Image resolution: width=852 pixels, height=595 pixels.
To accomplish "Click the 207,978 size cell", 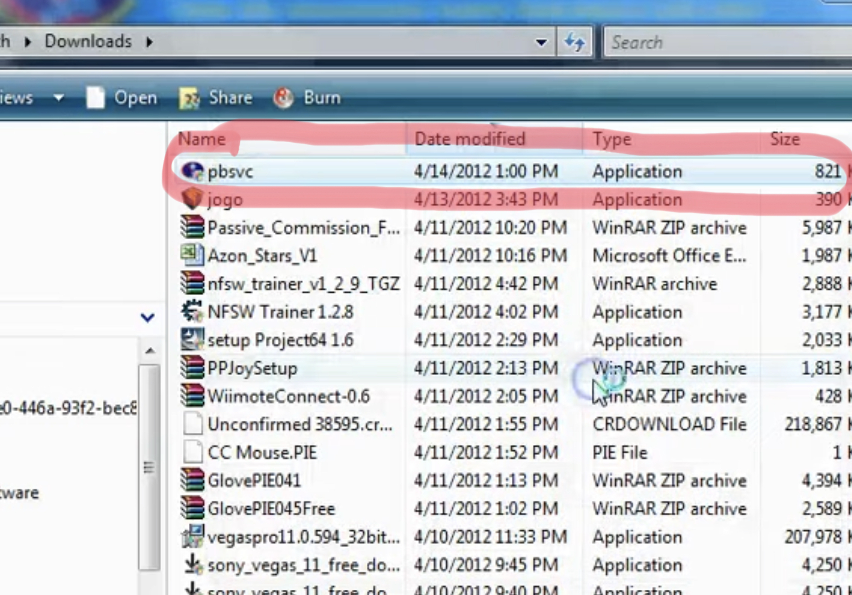I will tap(813, 537).
